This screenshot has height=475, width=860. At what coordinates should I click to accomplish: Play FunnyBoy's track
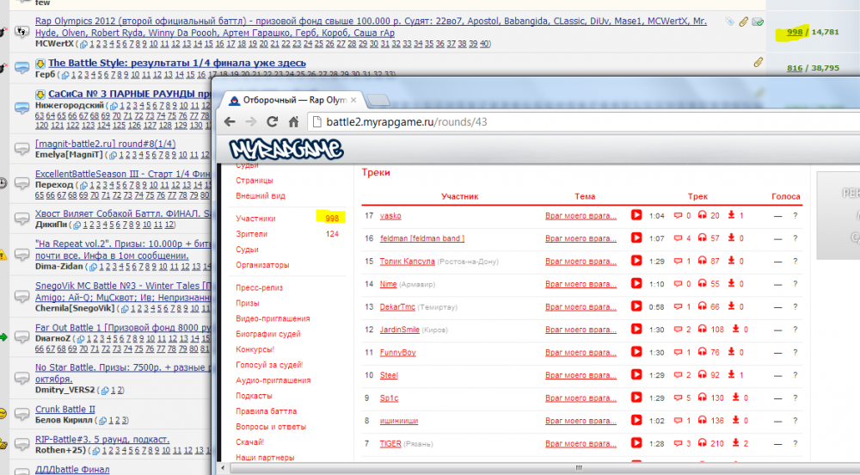[636, 352]
